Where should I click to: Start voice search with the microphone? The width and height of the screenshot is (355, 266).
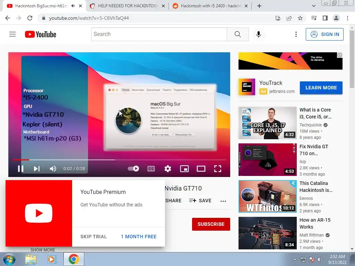point(259,34)
